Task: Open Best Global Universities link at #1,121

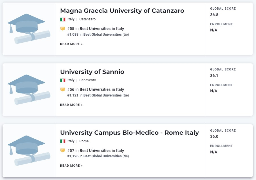Action: coord(102,95)
